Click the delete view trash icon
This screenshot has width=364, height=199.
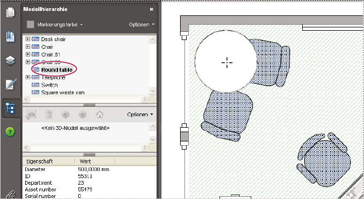[x=49, y=115]
